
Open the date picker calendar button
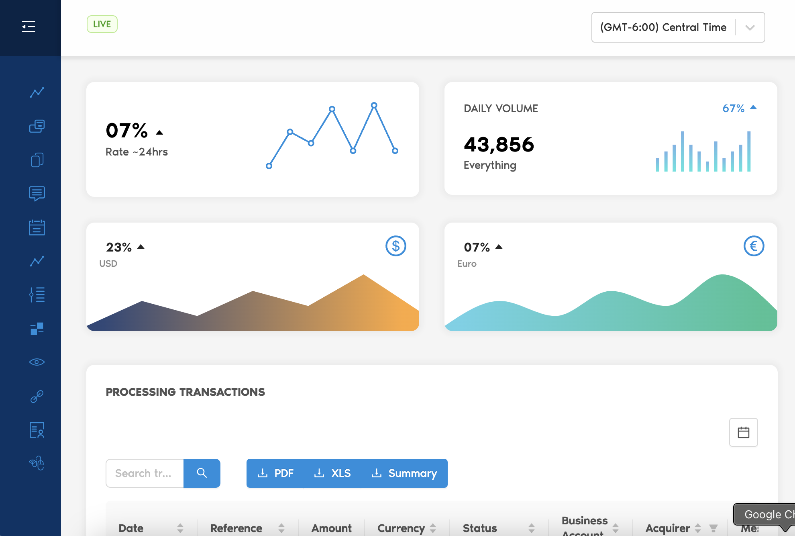coord(743,432)
